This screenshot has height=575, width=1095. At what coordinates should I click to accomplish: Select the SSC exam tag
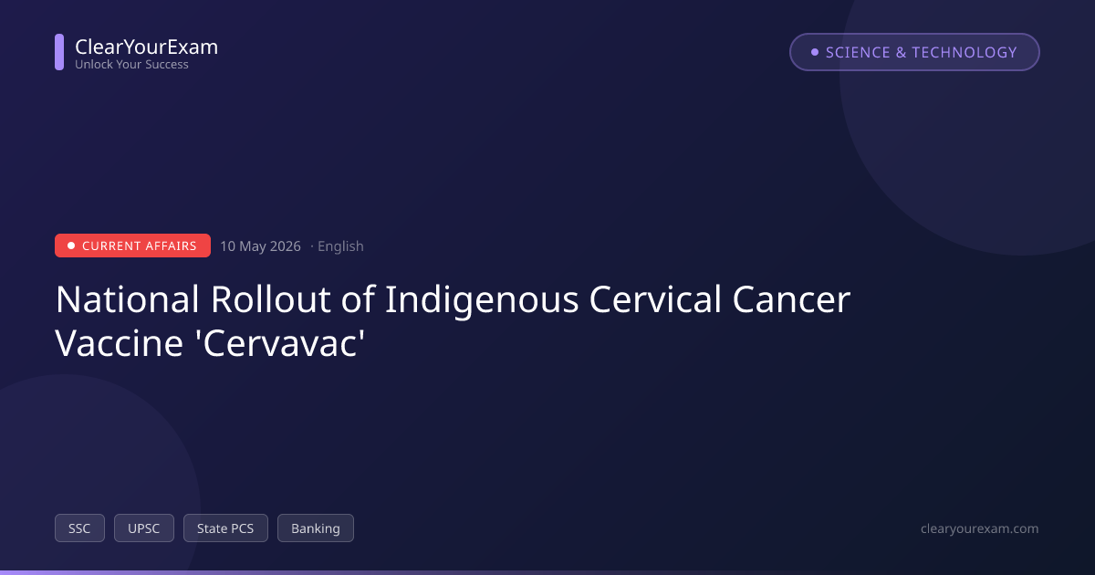[79, 528]
